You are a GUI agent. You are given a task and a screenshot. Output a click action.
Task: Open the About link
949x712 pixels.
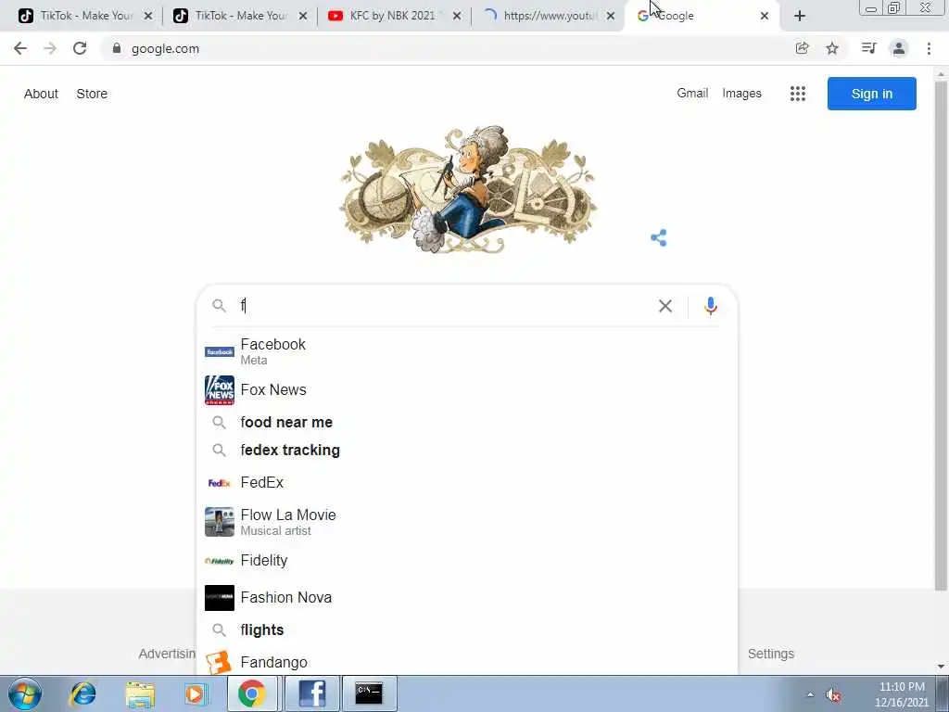(x=41, y=94)
